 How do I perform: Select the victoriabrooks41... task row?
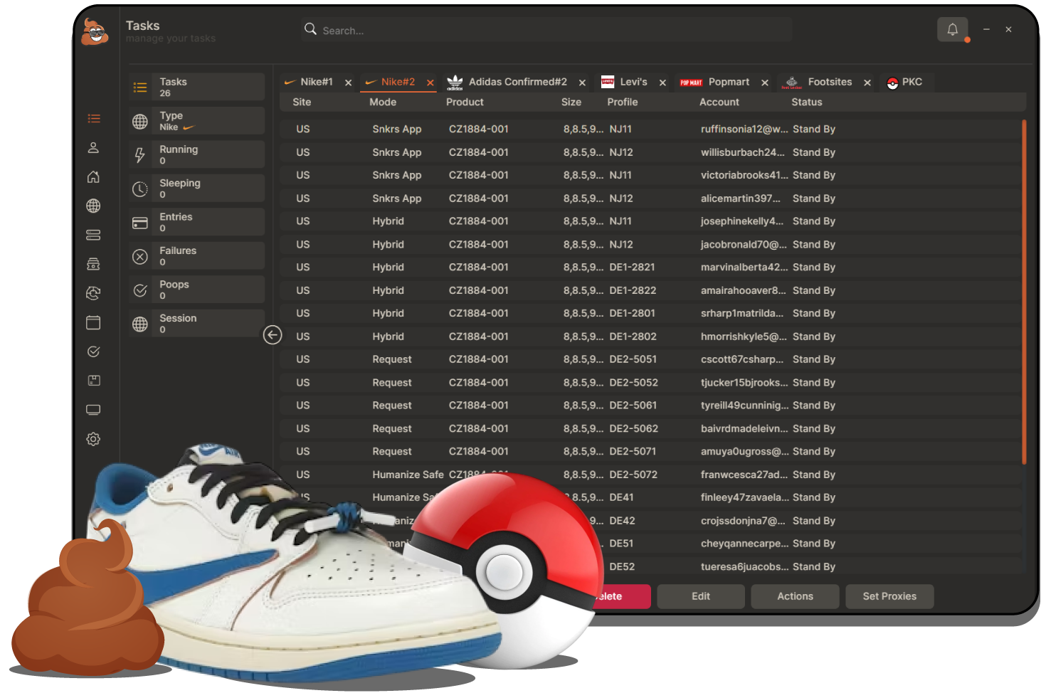coord(650,175)
